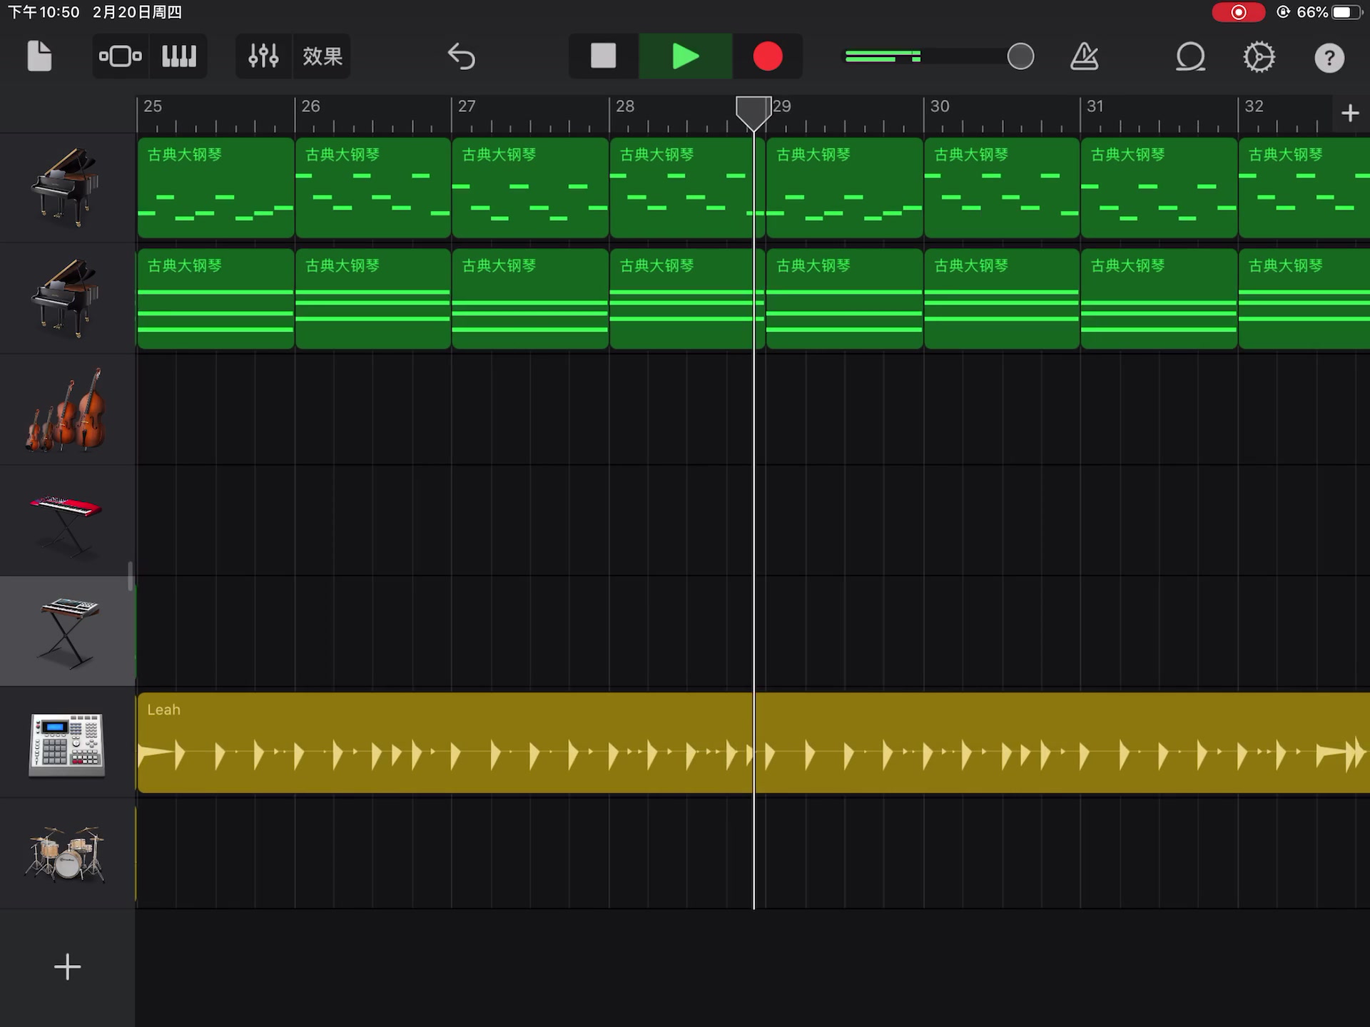Open the 效果 effects panel

click(322, 56)
